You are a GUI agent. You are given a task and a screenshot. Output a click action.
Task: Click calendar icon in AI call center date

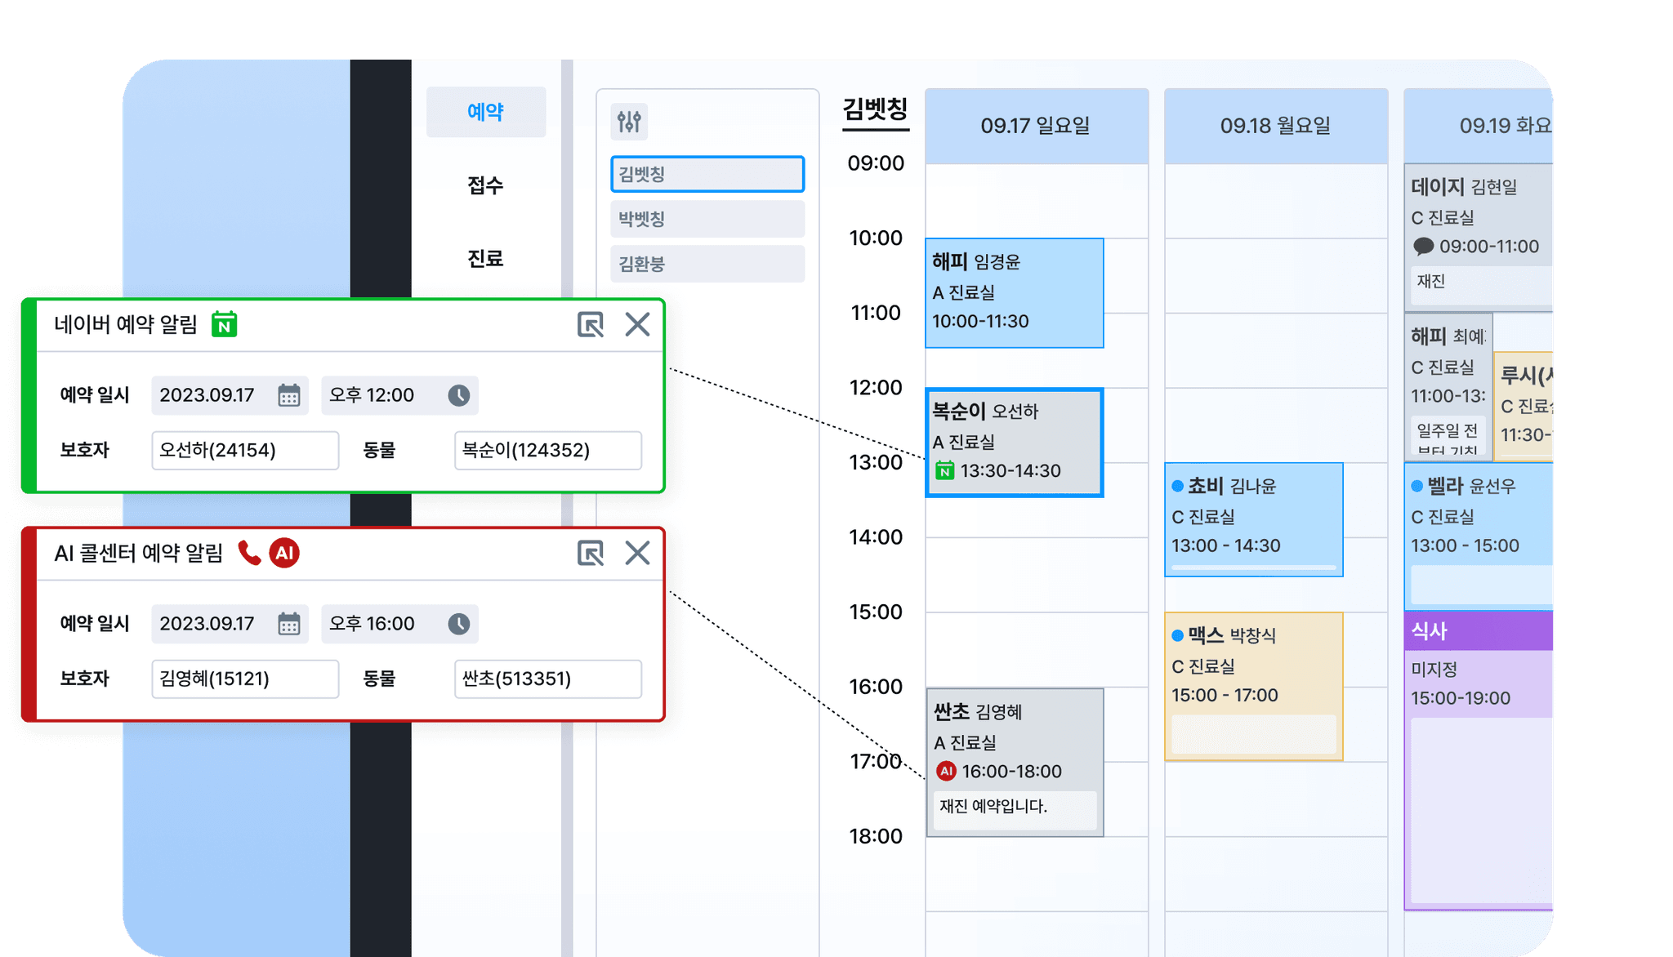(288, 625)
